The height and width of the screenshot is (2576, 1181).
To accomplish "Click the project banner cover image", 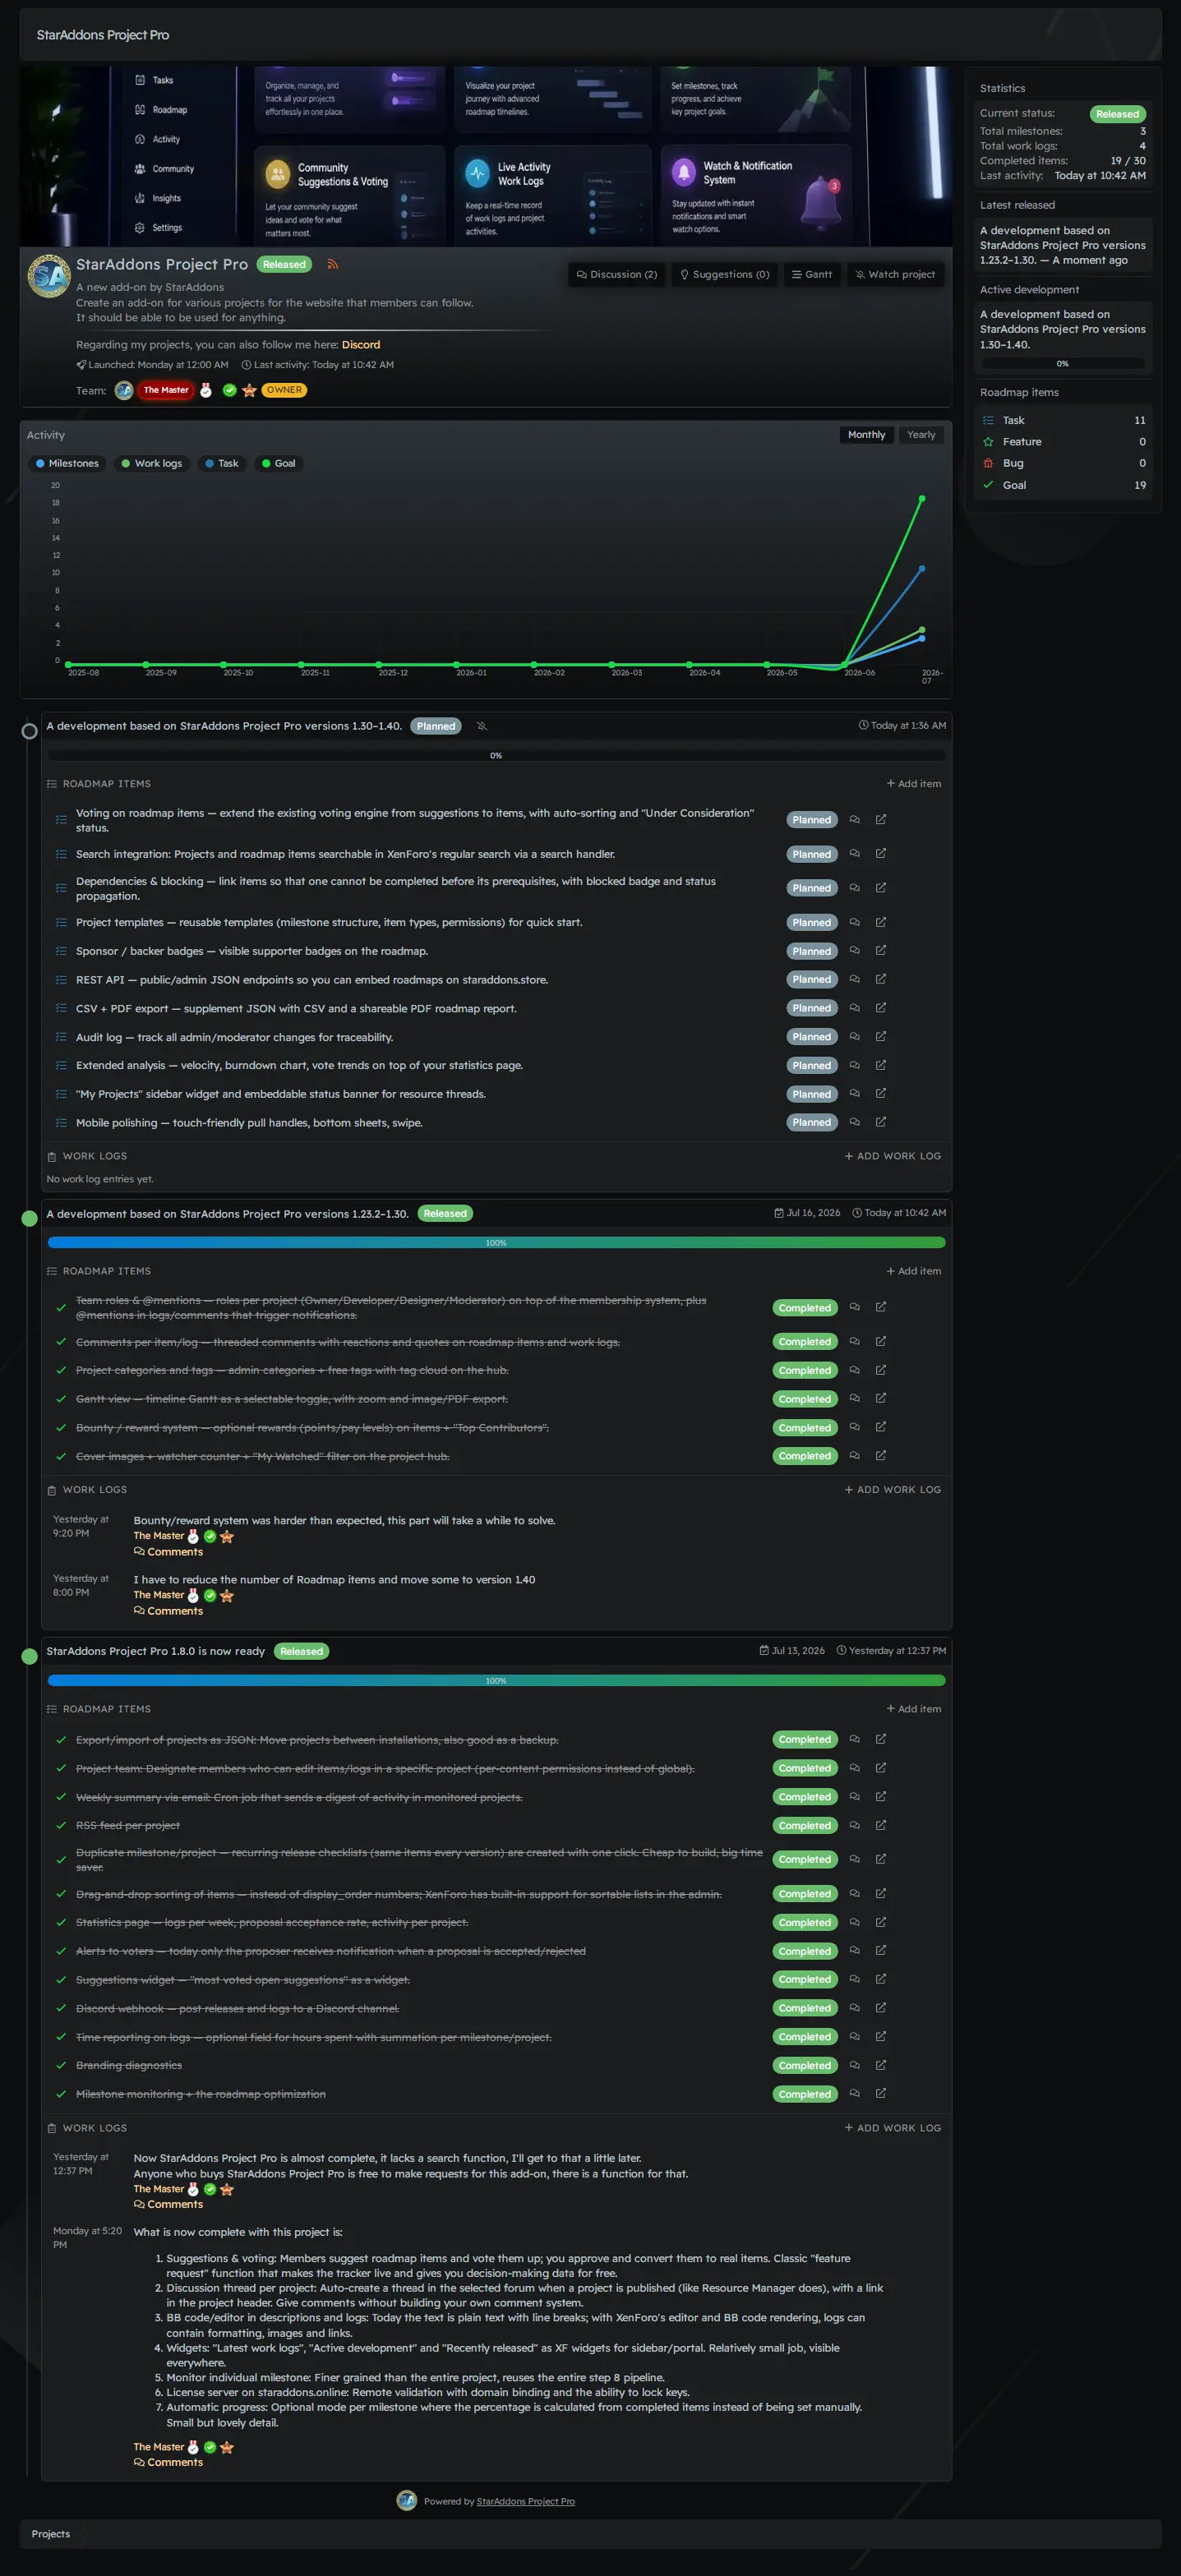I will (x=486, y=156).
